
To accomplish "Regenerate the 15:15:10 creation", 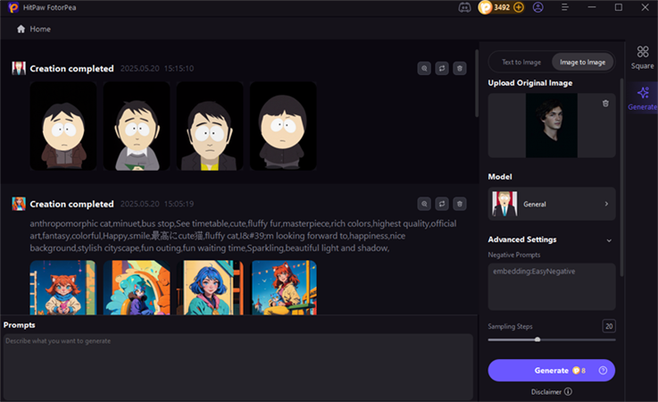I will [x=442, y=69].
